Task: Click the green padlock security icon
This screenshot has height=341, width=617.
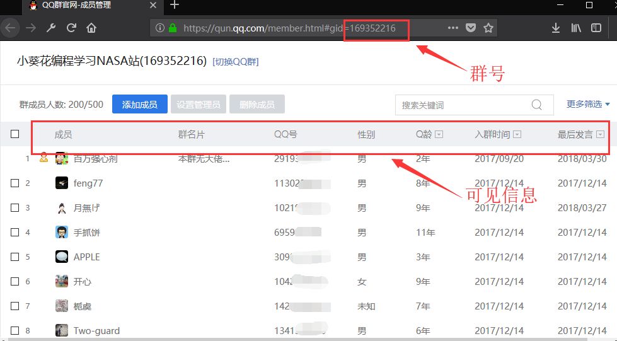Action: [x=172, y=28]
